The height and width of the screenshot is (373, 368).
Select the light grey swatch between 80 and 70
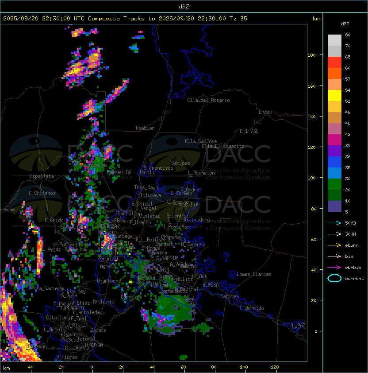334,40
